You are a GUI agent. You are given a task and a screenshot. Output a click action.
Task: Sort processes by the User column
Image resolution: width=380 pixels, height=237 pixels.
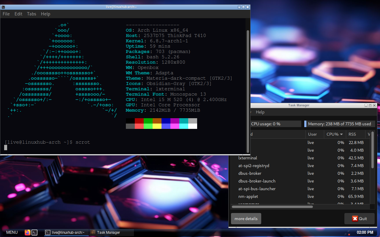(x=315, y=134)
